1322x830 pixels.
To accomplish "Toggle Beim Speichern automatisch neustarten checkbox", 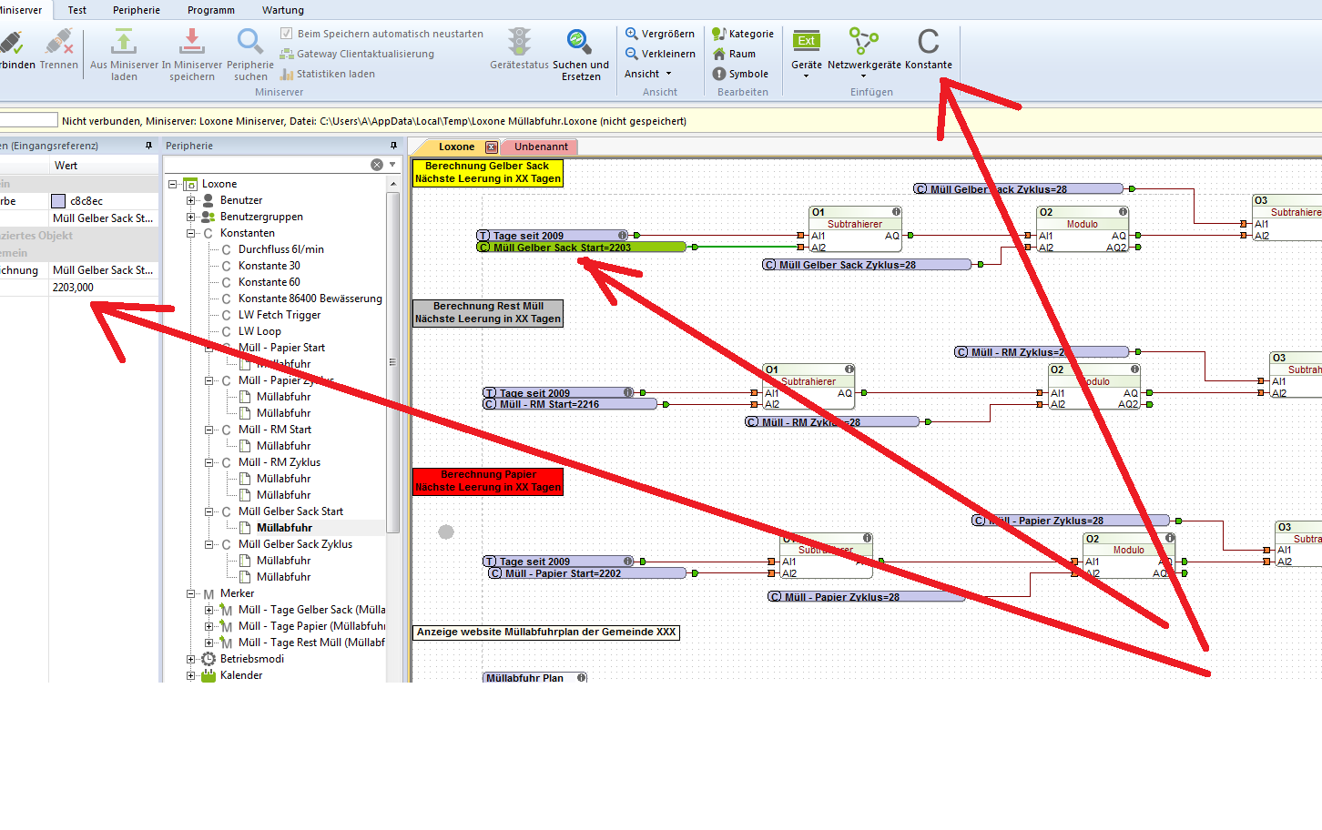I will tap(287, 34).
